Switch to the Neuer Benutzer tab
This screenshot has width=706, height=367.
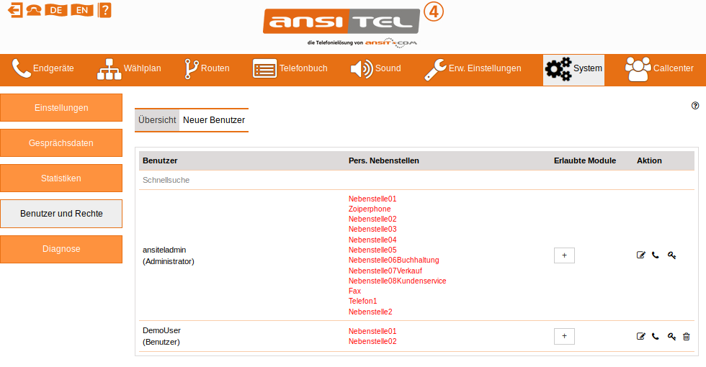tap(214, 120)
